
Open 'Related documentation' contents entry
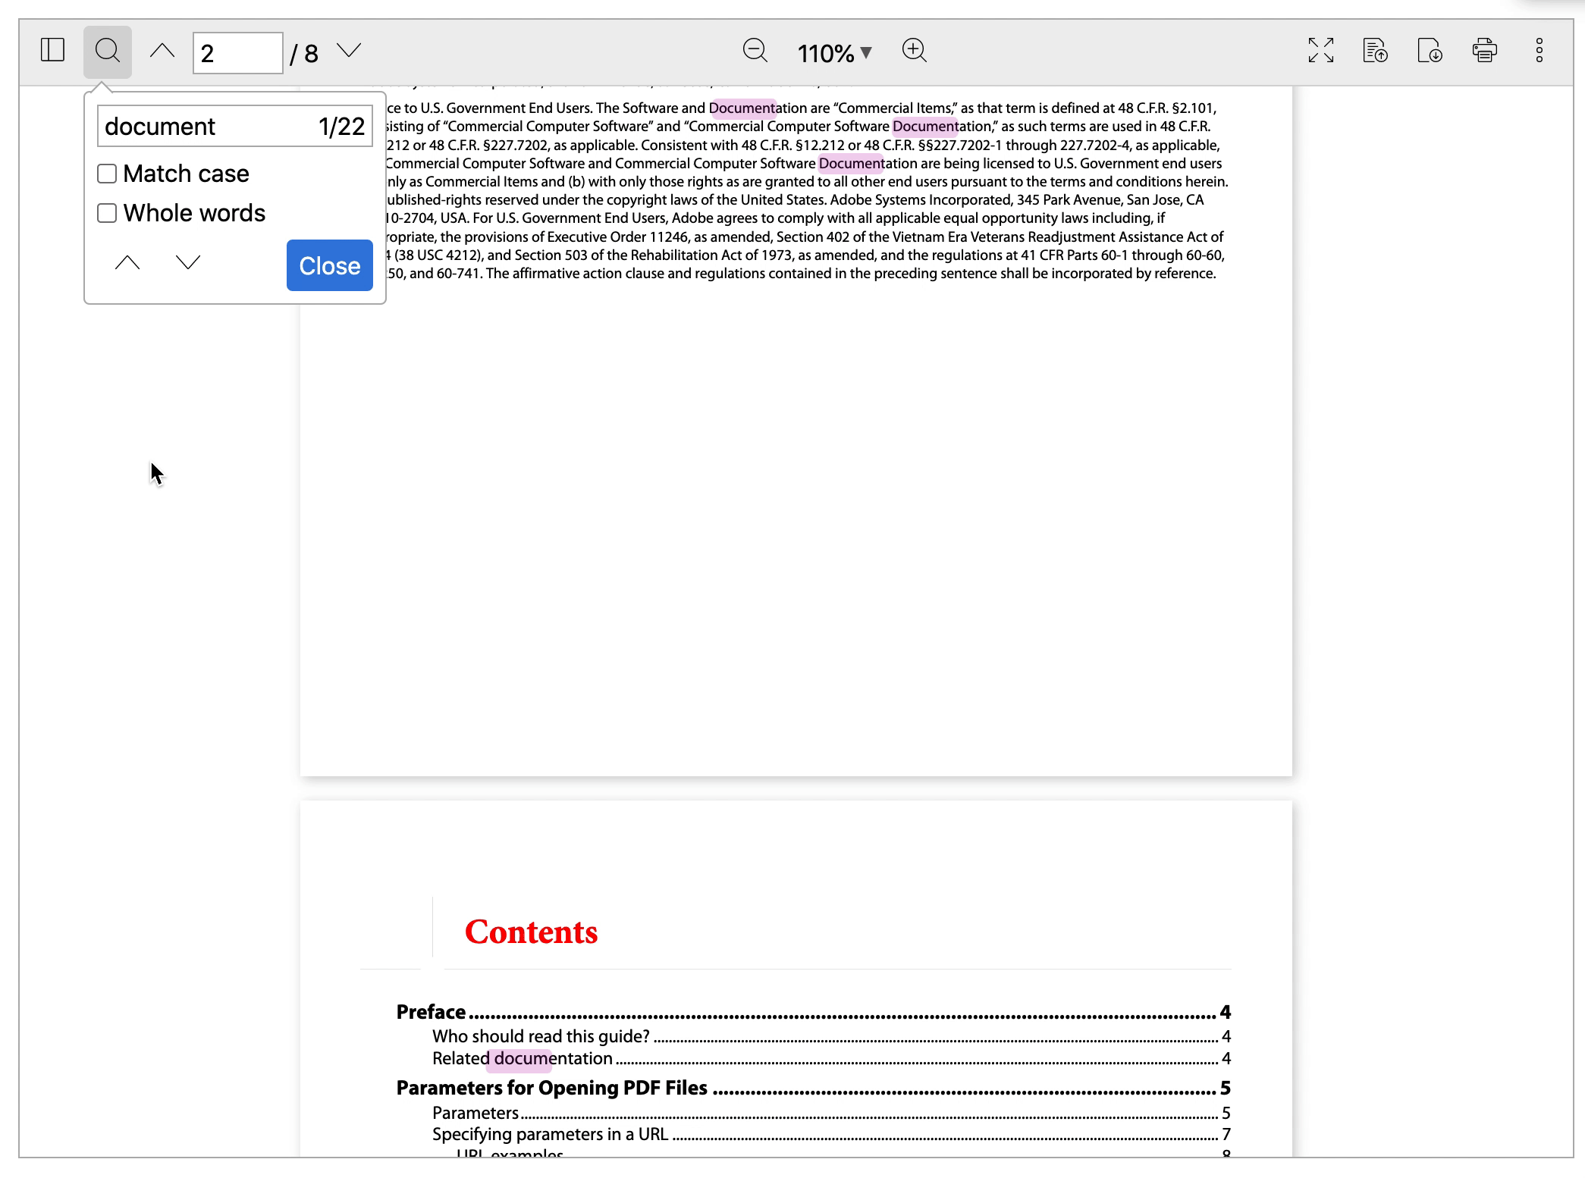tap(831, 1058)
